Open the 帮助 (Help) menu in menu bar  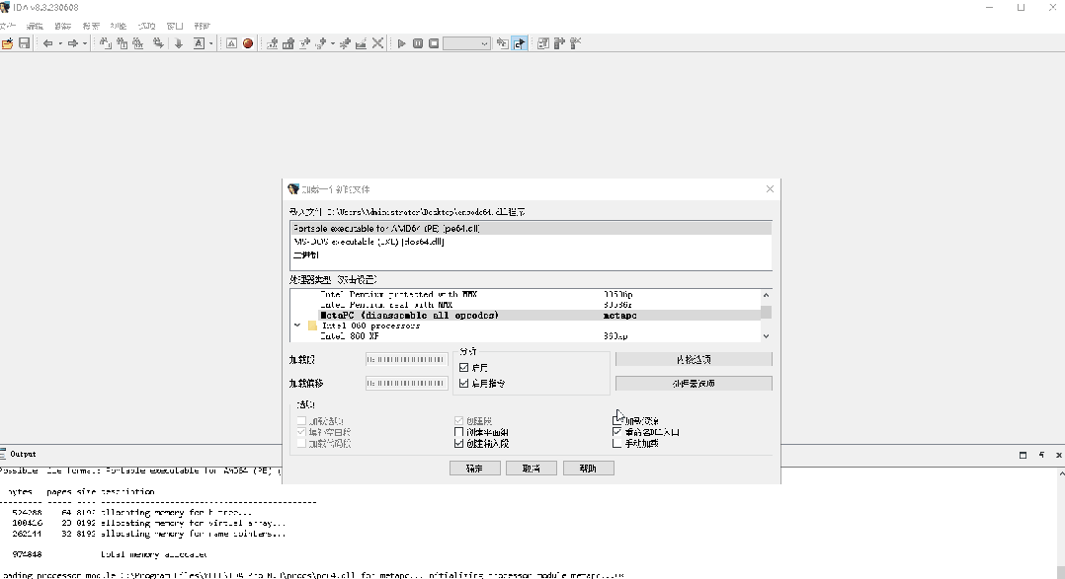click(203, 26)
